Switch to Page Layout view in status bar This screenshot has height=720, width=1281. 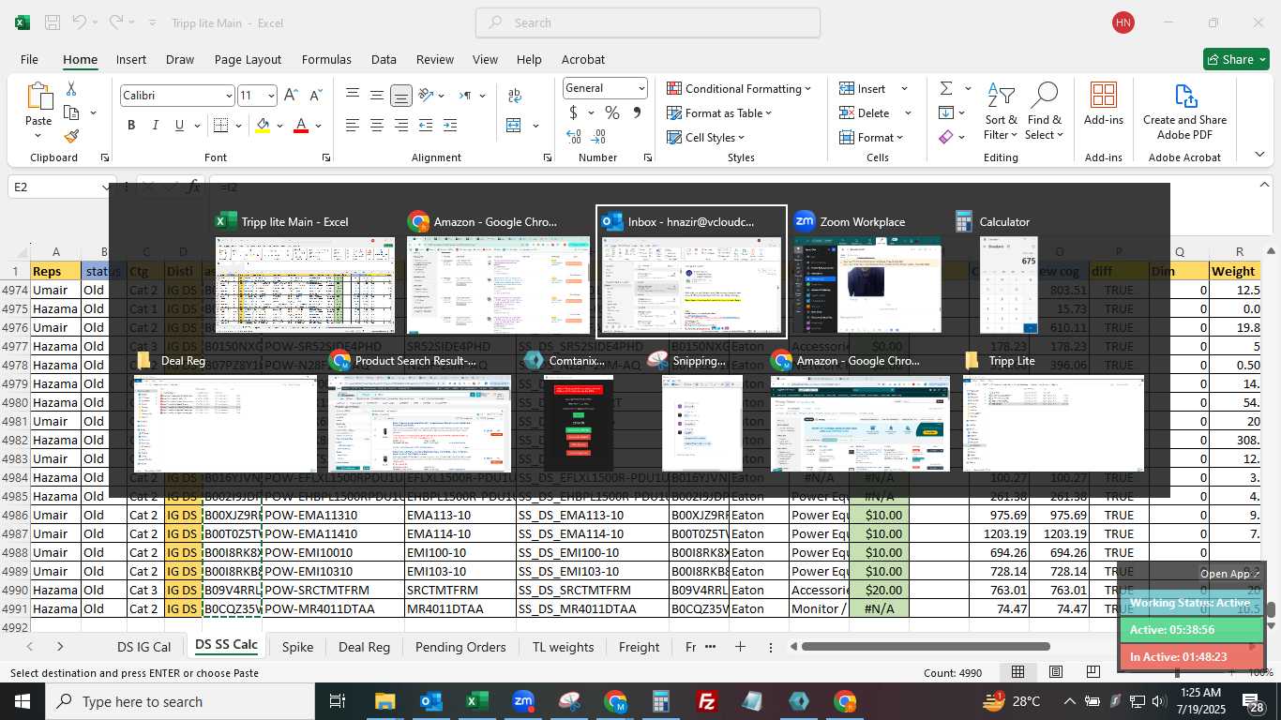click(1056, 672)
